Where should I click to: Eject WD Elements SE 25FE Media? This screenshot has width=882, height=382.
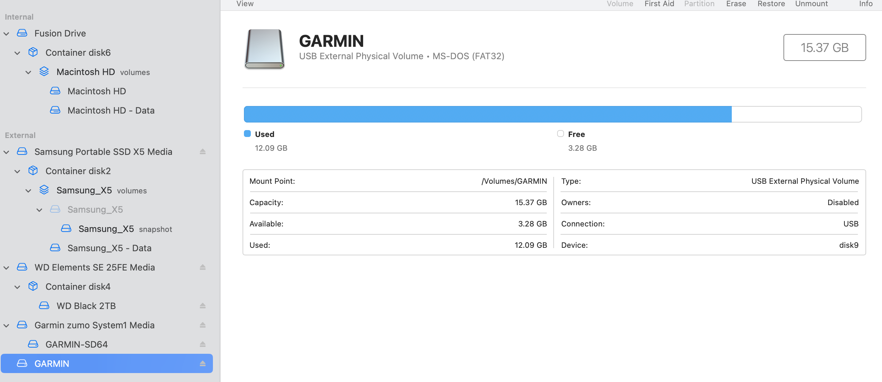coord(203,267)
